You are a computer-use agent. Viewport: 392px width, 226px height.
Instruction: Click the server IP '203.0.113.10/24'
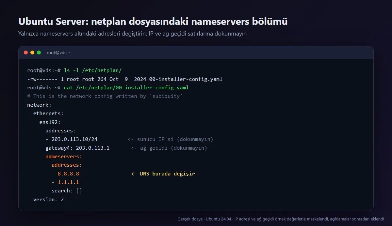coord(74,139)
